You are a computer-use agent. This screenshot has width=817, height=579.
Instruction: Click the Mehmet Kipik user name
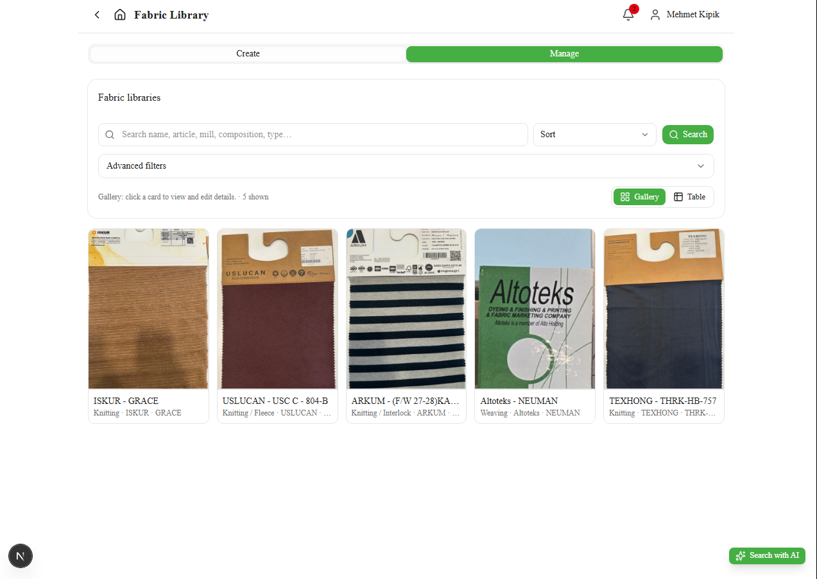pos(693,15)
